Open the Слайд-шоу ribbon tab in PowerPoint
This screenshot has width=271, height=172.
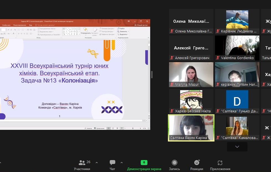[x=6, y=25]
